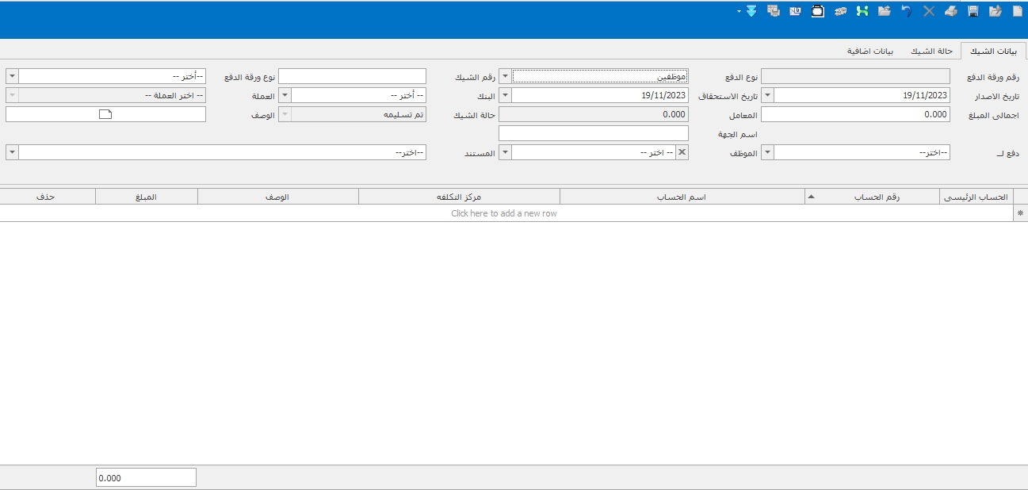The height and width of the screenshot is (490, 1028).
Task: Clear the الموظف selection with X button
Action: (682, 152)
